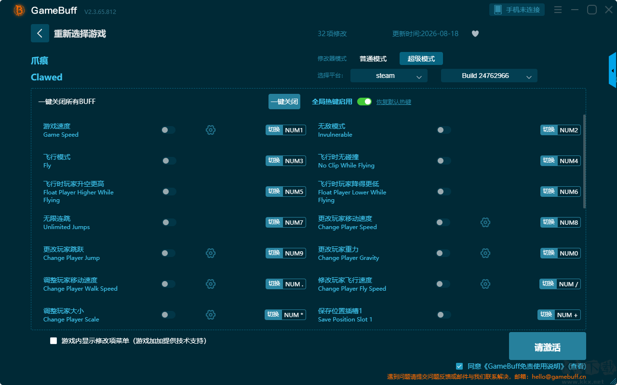Click the Clawed game title
617x385 pixels.
pyautogui.click(x=47, y=77)
